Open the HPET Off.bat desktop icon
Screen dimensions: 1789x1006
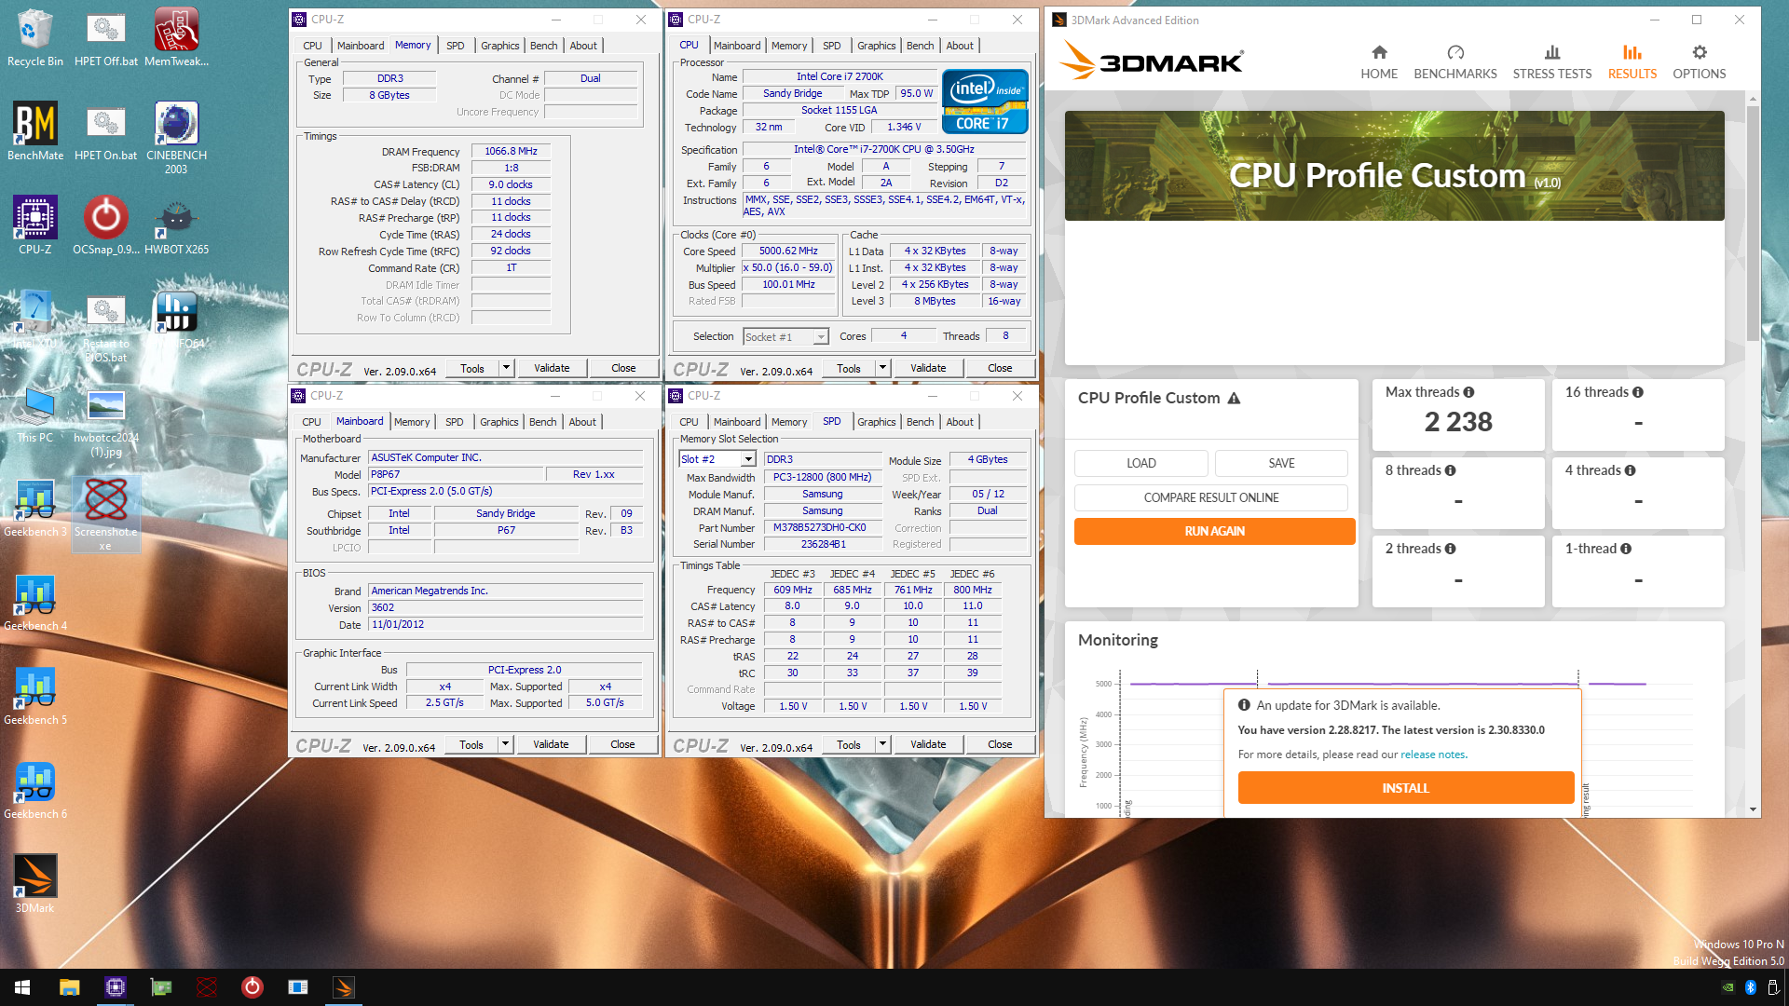point(106,37)
